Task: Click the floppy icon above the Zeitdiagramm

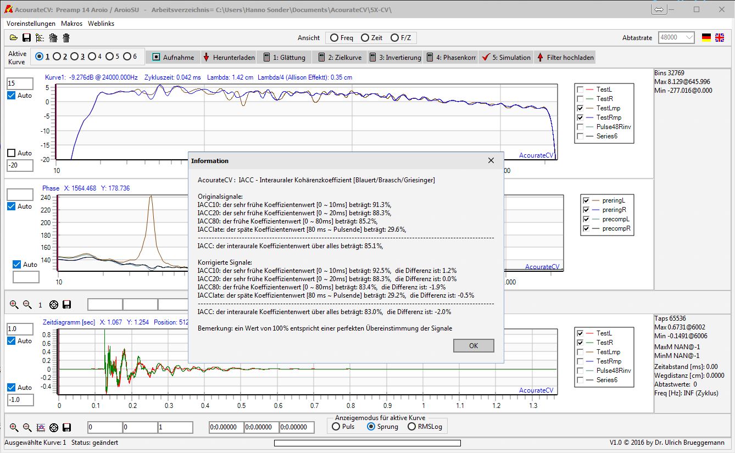Action: 66,304
